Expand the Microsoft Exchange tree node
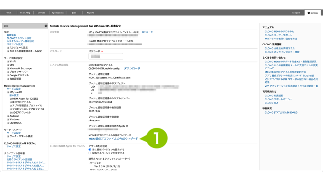This screenshot has height=181, width=323. (x=8, y=68)
